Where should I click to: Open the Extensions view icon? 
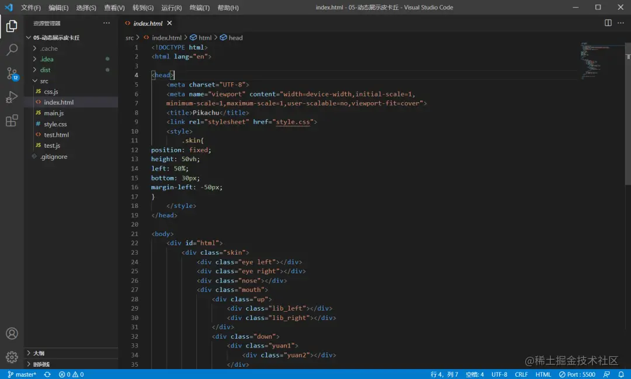pyautogui.click(x=12, y=120)
